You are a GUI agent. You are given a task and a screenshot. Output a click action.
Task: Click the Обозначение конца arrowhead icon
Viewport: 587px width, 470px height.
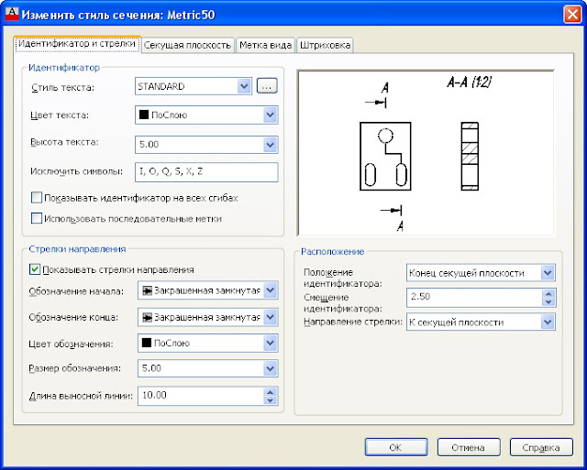tap(147, 317)
